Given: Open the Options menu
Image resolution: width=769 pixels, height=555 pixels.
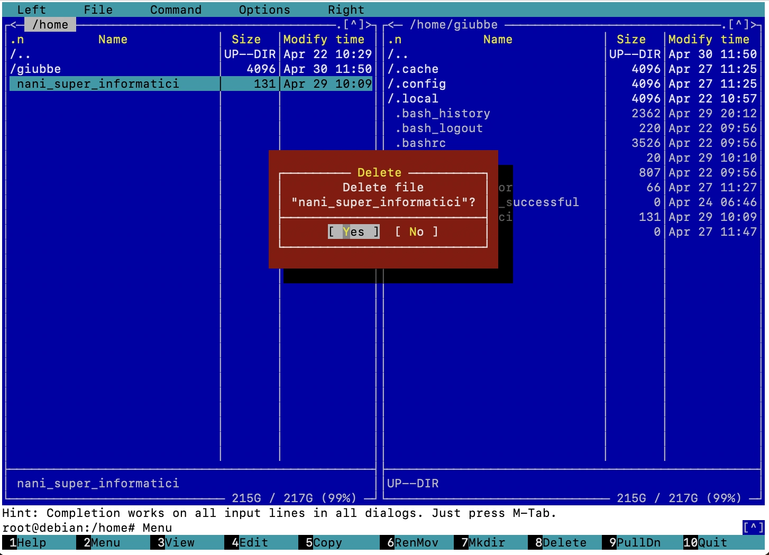Looking at the screenshot, I should point(264,10).
